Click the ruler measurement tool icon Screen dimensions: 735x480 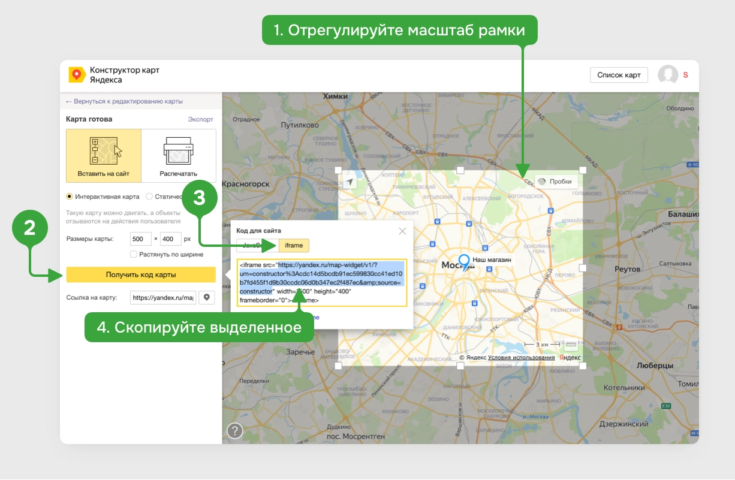(x=570, y=345)
